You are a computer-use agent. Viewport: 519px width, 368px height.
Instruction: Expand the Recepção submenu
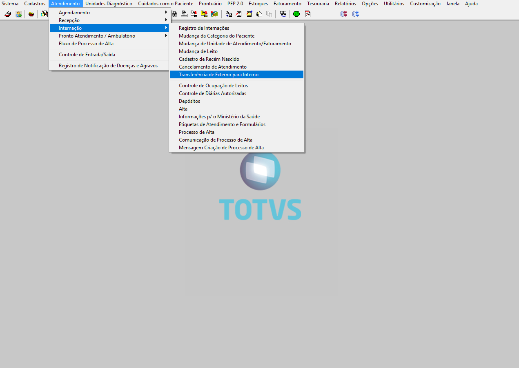click(x=109, y=20)
